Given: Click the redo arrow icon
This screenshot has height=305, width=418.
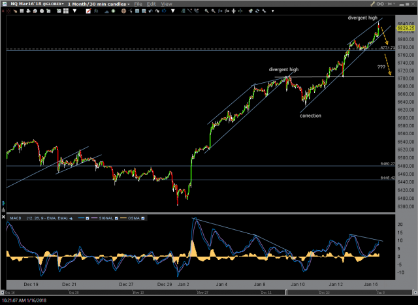Looking at the screenshot, I should coord(157,11).
